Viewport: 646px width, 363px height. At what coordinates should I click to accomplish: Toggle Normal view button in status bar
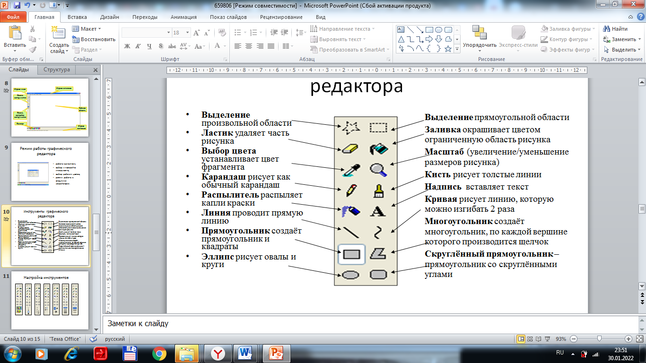coord(521,339)
